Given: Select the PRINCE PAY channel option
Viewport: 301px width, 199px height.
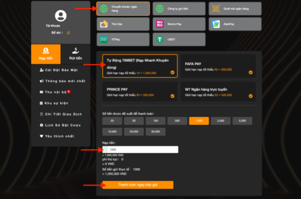Looking at the screenshot, I should (x=140, y=92).
